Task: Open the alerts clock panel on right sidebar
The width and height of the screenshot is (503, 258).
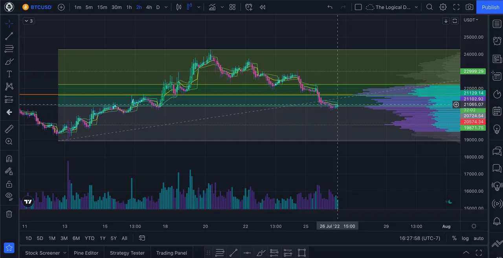Action: pos(497,41)
